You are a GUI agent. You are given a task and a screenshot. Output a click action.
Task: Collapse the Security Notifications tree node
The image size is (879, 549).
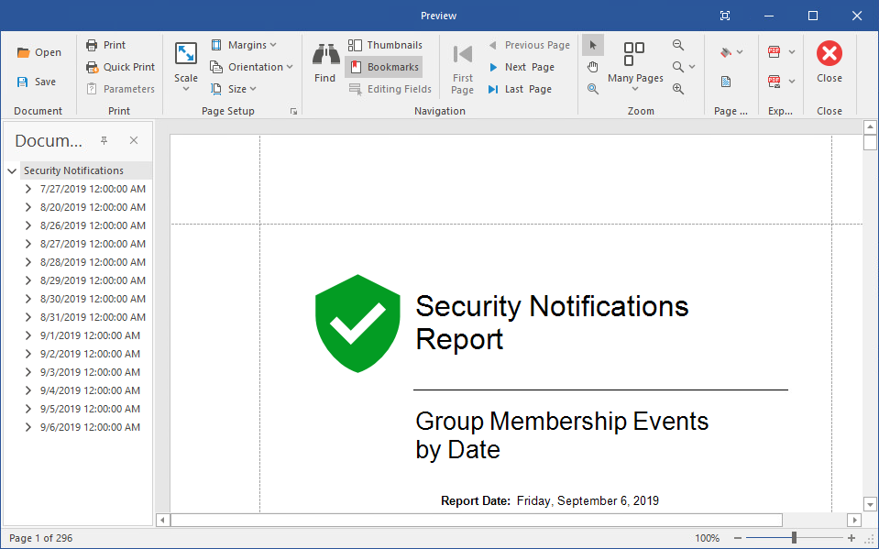(x=12, y=170)
